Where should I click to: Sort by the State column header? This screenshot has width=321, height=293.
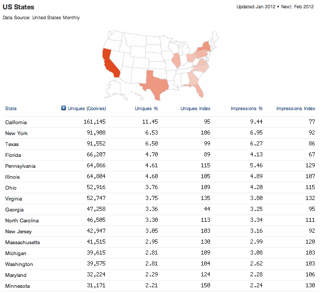tap(11, 109)
